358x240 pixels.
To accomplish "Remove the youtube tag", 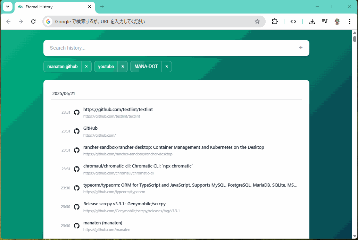I will coord(123,67).
